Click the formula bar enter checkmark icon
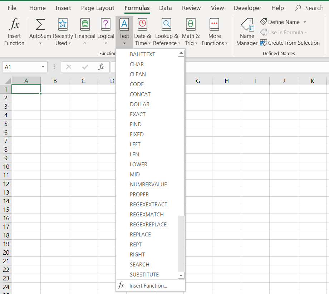Image resolution: width=329 pixels, height=294 pixels. [x=85, y=67]
